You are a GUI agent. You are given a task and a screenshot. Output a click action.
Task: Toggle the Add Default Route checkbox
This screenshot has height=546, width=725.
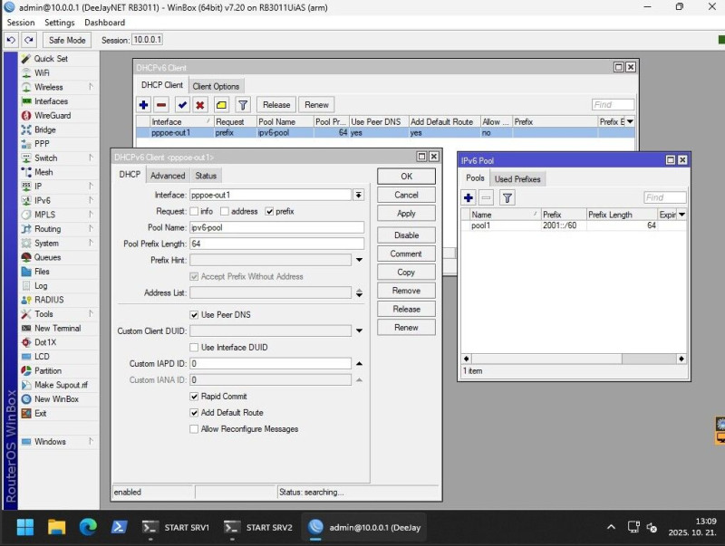194,413
